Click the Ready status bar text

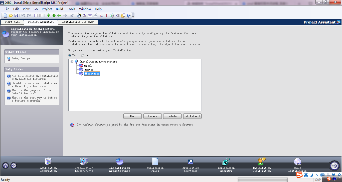tap(5, 180)
